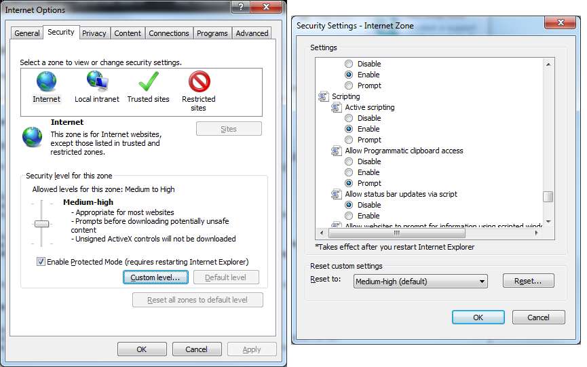Image resolution: width=587 pixels, height=367 pixels.
Task: Select Disable under Active scripting
Action: pyautogui.click(x=349, y=118)
